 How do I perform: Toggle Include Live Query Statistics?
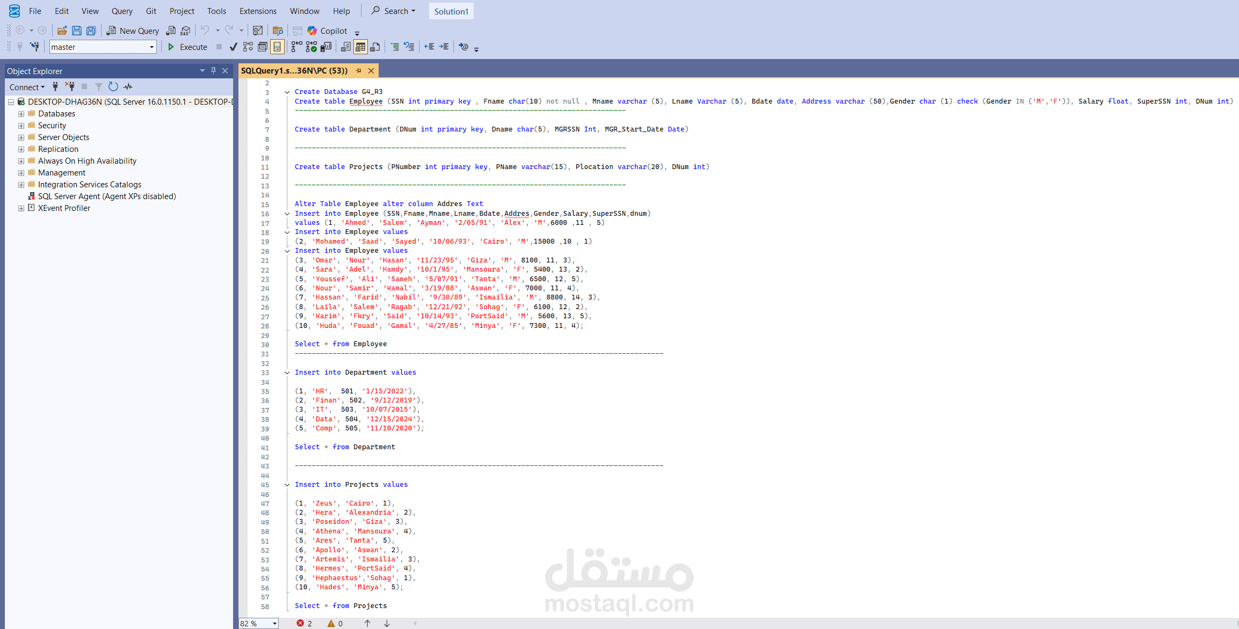(311, 47)
